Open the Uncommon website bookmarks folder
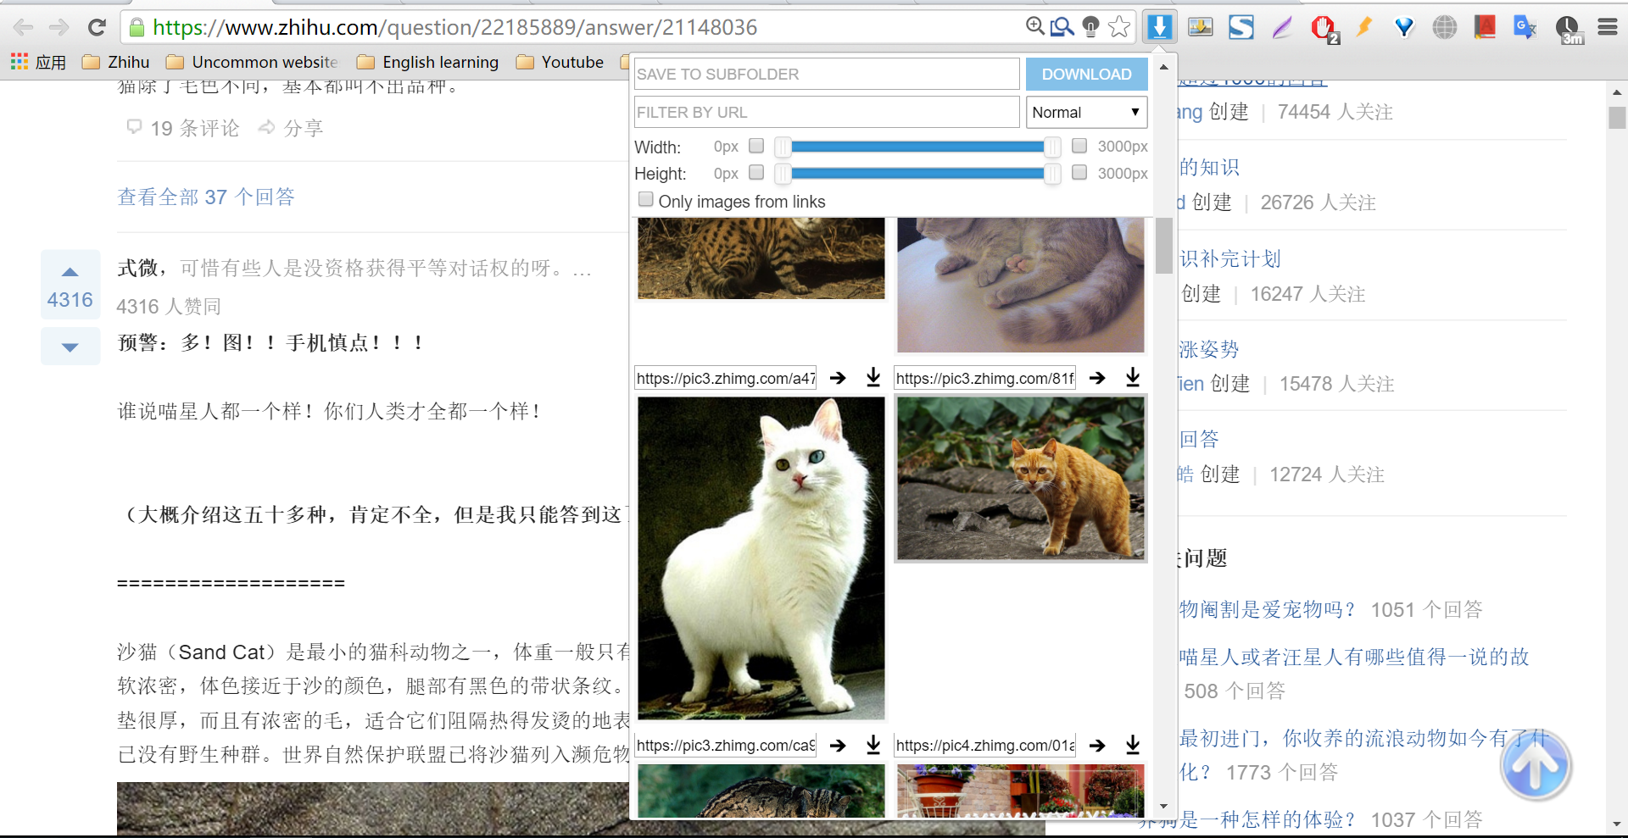Image resolution: width=1628 pixels, height=838 pixels. pos(253,62)
